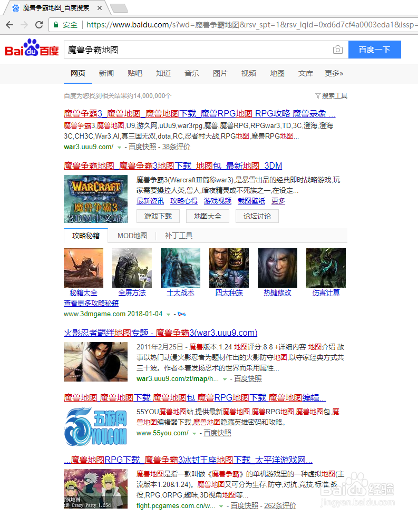The image size is (418, 517).
Task: Click the 全屏方法 thumbnail image
Action: [132, 268]
